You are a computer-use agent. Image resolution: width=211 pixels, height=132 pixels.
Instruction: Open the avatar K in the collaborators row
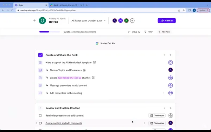pos(126,21)
